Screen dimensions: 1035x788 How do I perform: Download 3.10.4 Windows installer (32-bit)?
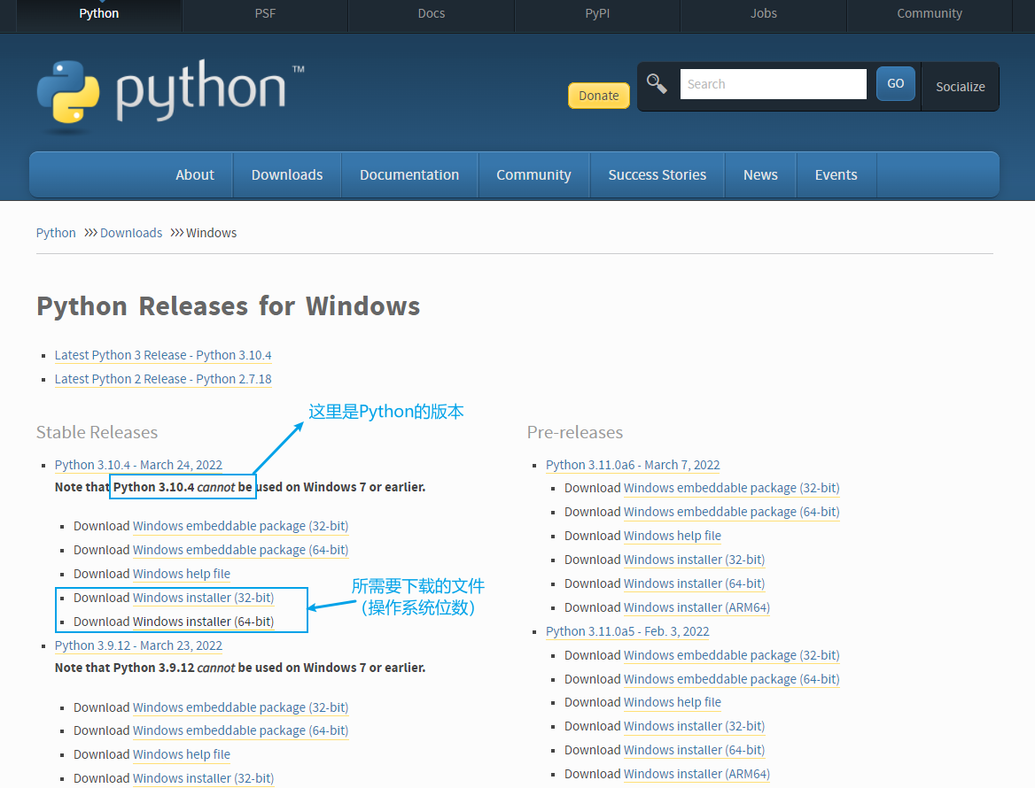[203, 598]
